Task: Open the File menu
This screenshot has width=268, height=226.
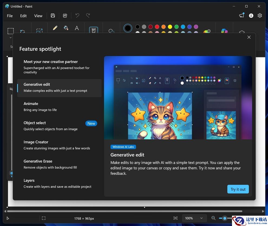Action: click(x=10, y=16)
